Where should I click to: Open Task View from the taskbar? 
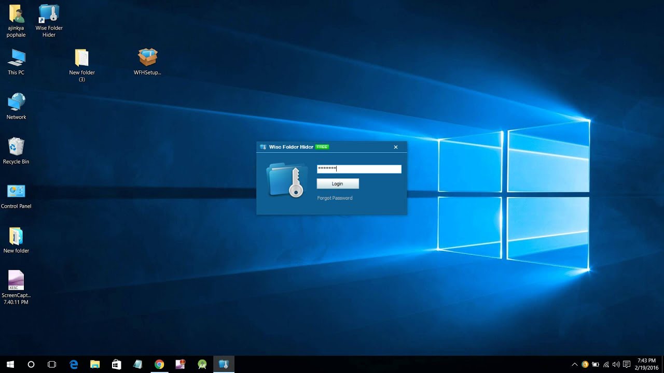tap(52, 364)
